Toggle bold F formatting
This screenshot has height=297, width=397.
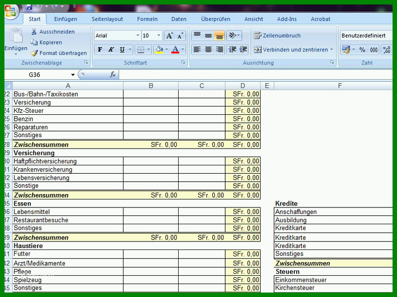tap(100, 49)
